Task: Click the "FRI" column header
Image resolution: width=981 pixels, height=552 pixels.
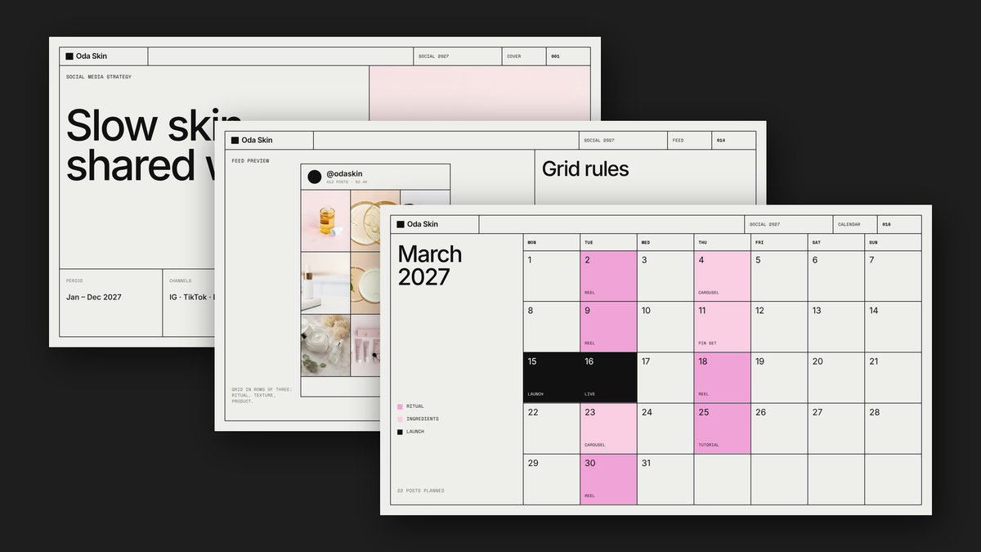Action: (x=759, y=243)
